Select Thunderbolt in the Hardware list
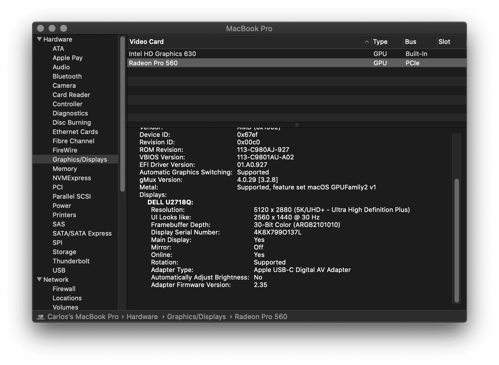Image resolution: width=499 pixels, height=365 pixels. (x=71, y=261)
